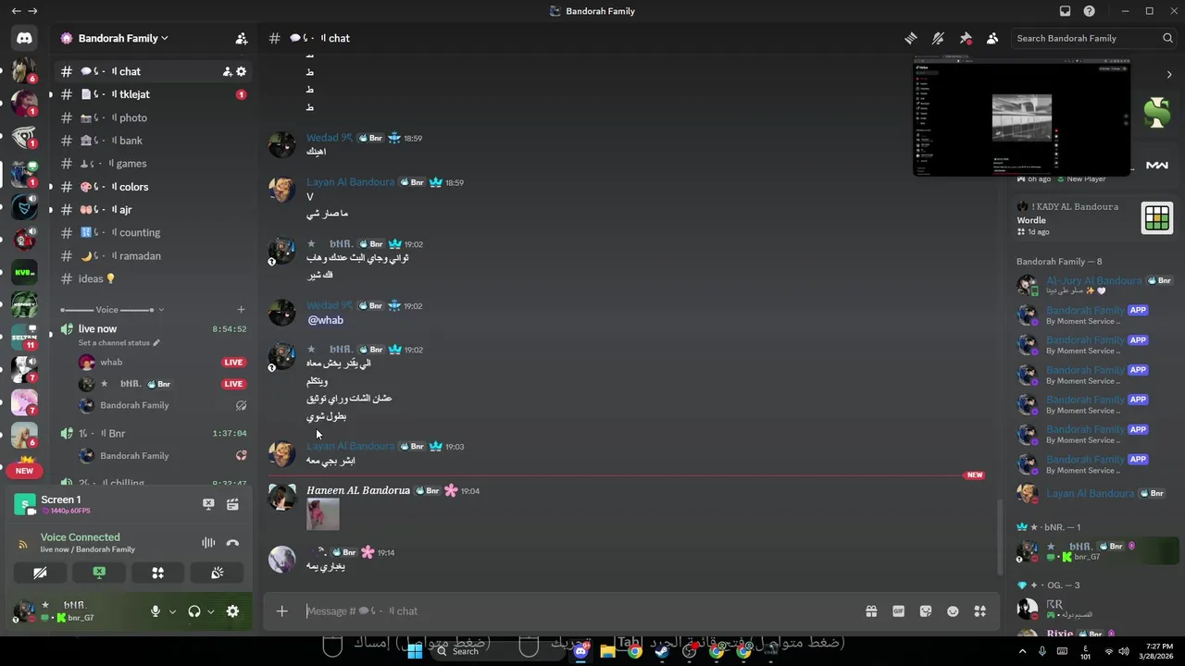Open the stream preview thumbnail
Screen dimensions: 1185x666
[1022, 117]
